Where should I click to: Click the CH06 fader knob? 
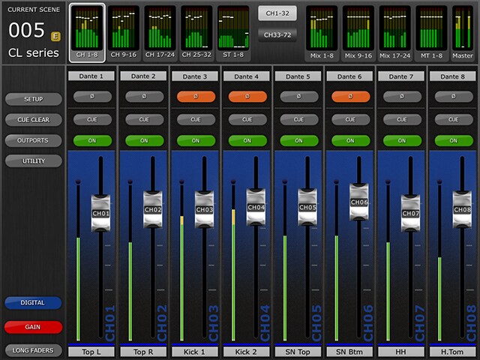[x=358, y=202]
